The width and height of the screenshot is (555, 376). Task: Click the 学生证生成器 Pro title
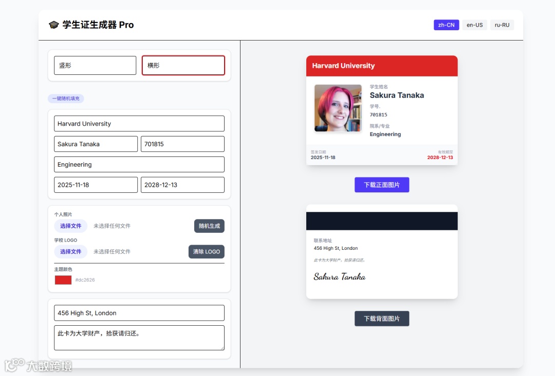pyautogui.click(x=98, y=25)
